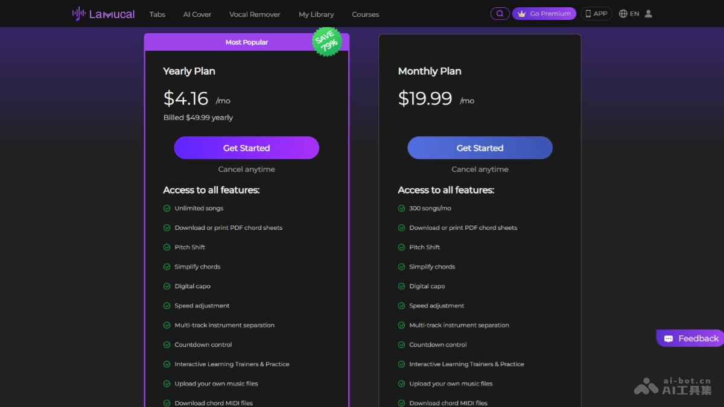724x407 pixels.
Task: Open the Tabs menu
Action: tap(157, 14)
